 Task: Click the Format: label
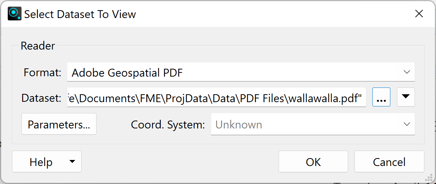tap(42, 72)
